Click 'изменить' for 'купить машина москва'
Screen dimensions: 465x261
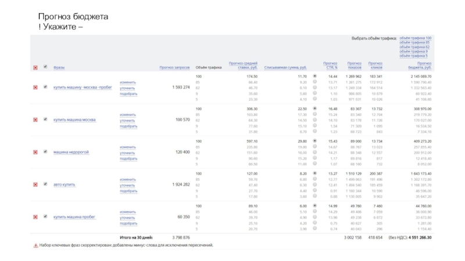(128, 115)
